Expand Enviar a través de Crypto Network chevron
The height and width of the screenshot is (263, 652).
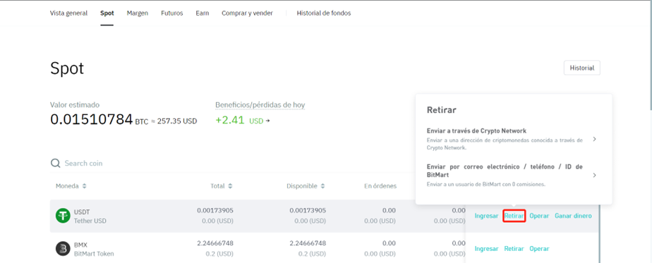pos(595,139)
